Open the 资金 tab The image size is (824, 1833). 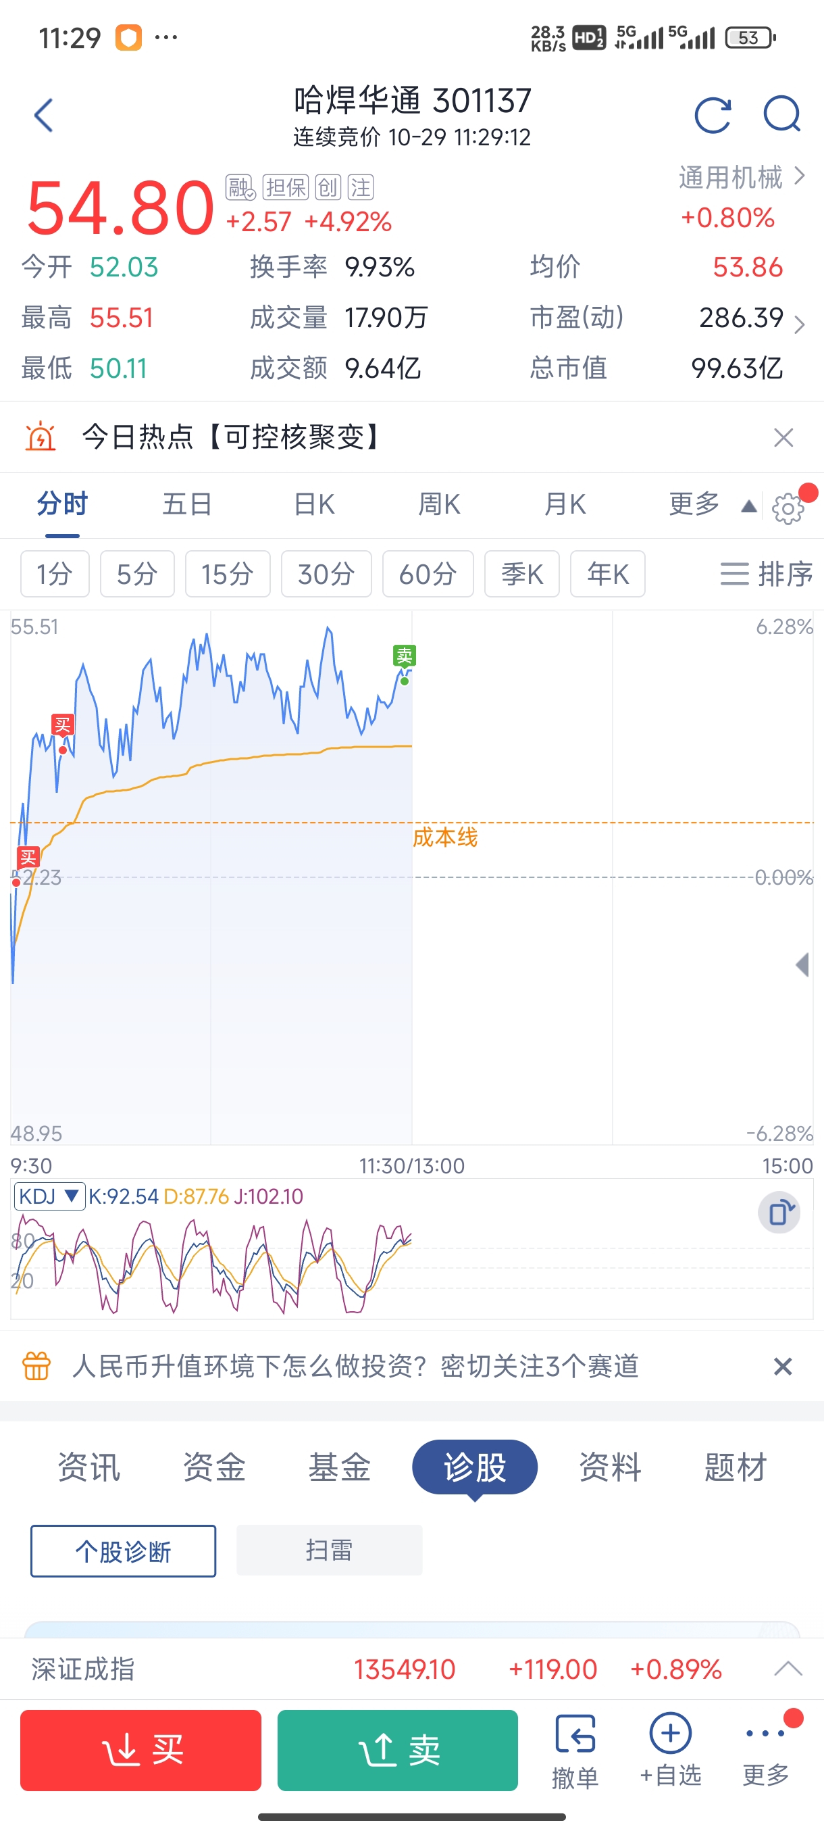[x=214, y=1467]
